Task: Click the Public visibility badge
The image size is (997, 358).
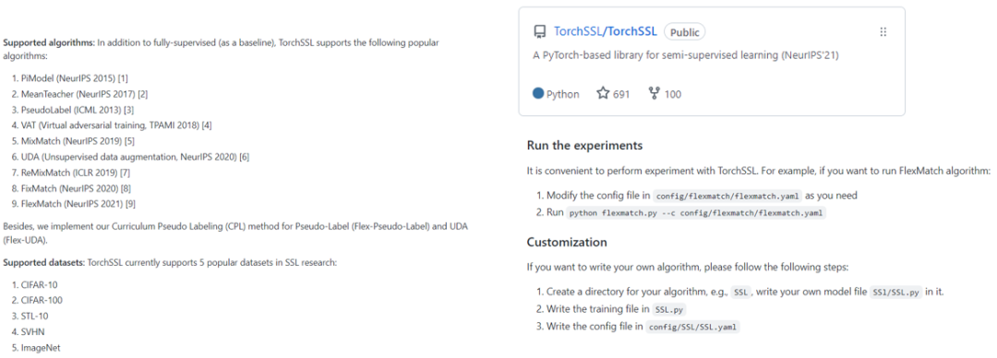Action: coord(685,31)
